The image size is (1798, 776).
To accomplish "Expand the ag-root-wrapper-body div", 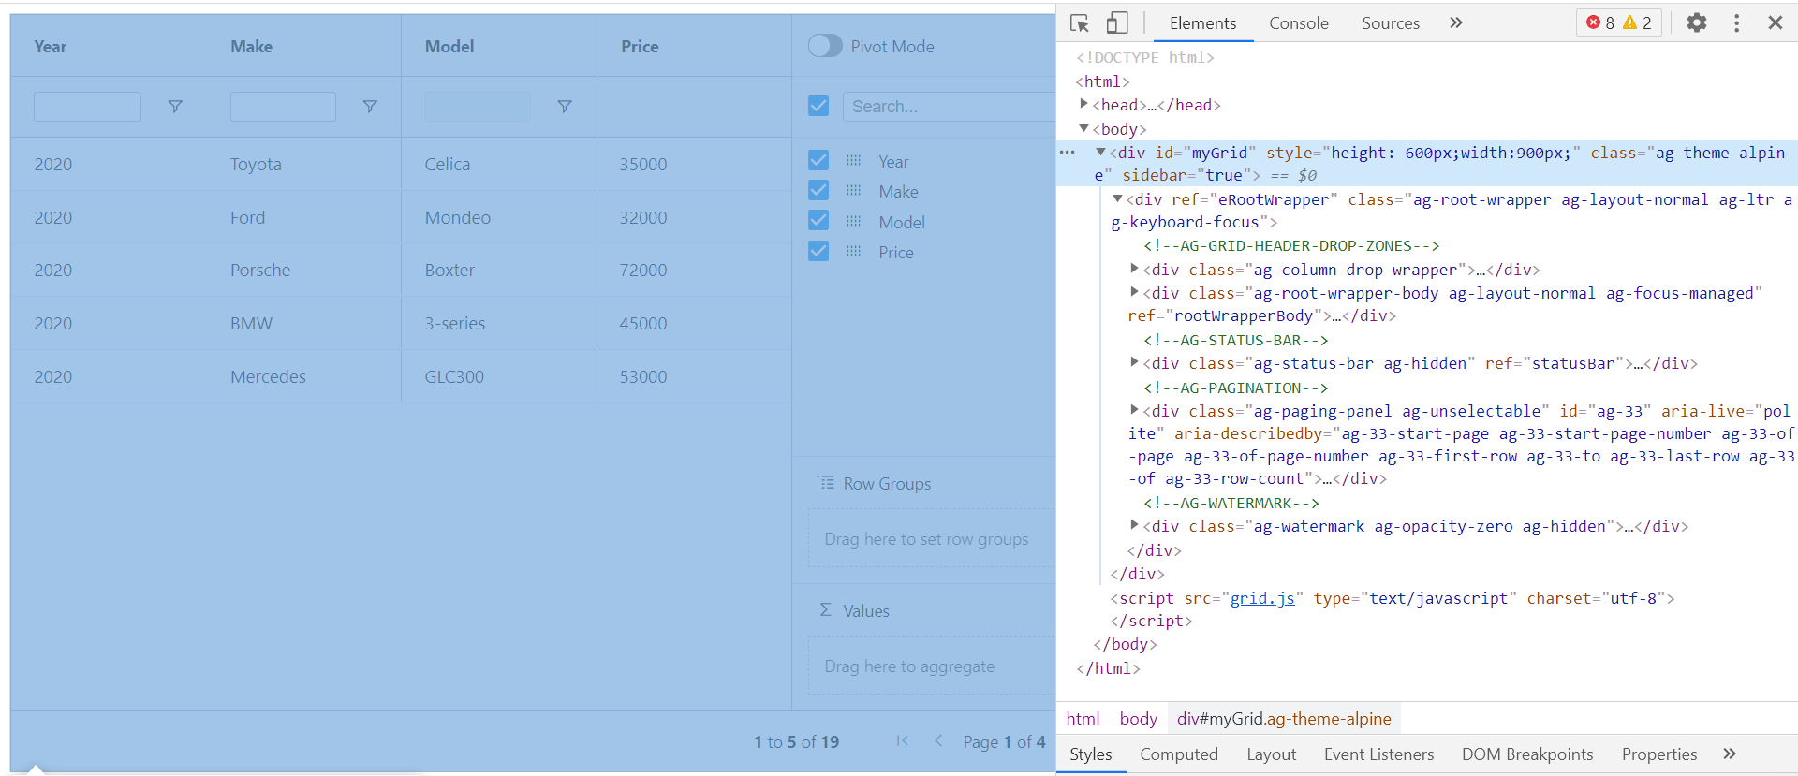I will 1134,292.
